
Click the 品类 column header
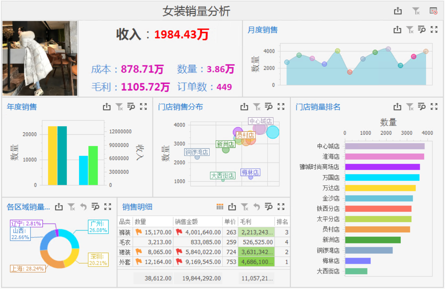pyautogui.click(x=125, y=222)
